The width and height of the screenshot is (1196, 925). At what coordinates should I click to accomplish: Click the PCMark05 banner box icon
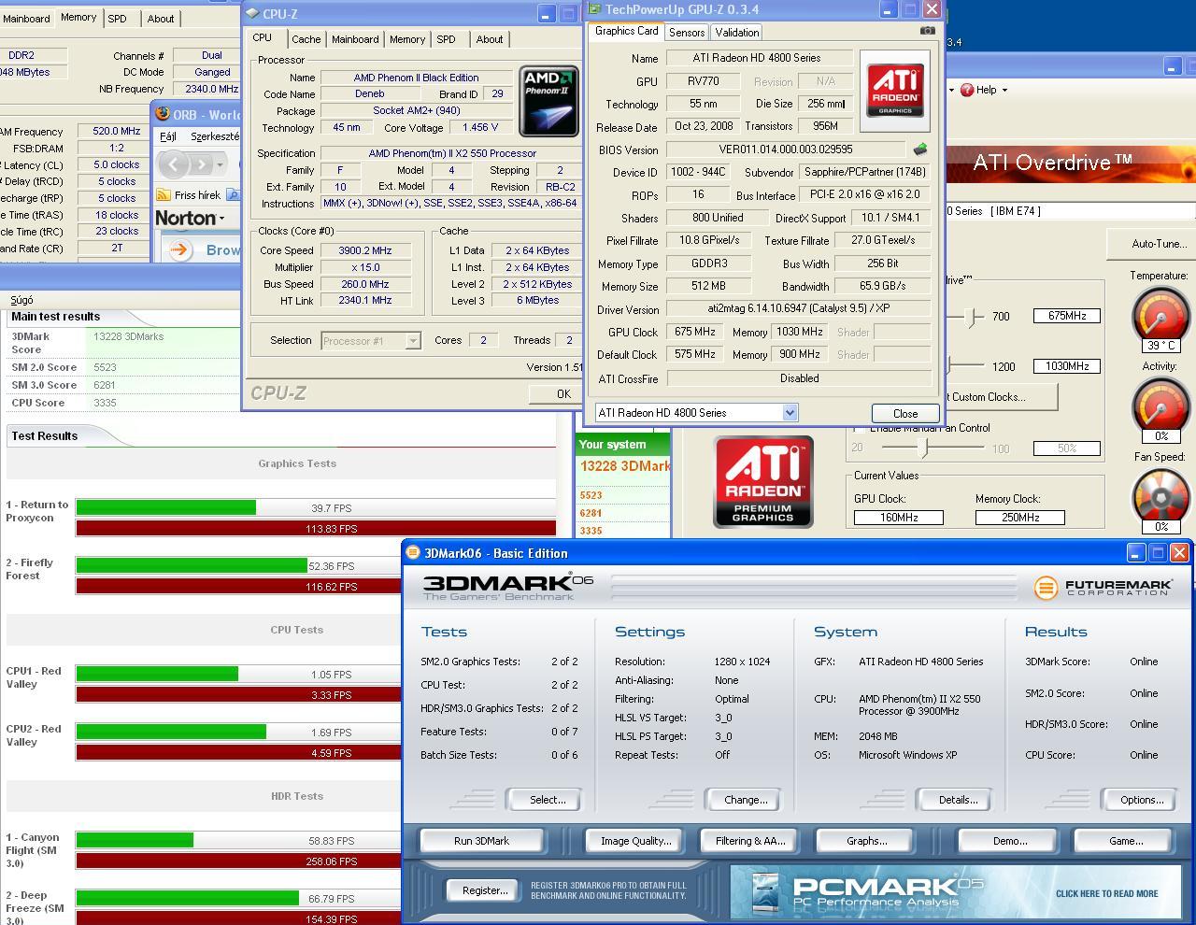[x=766, y=892]
